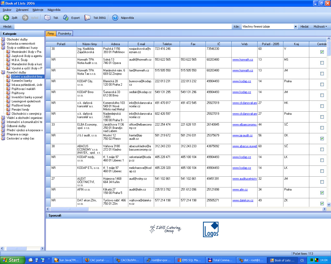Open the Nápověda menu in the menu bar
331x264 pixels.
[54, 10]
